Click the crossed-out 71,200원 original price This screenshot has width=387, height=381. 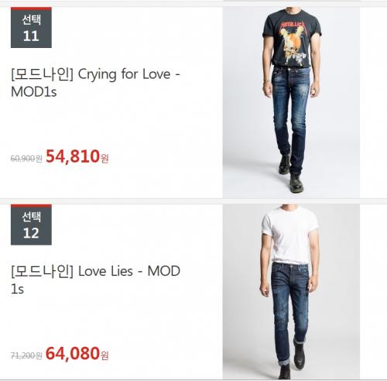click(26, 355)
